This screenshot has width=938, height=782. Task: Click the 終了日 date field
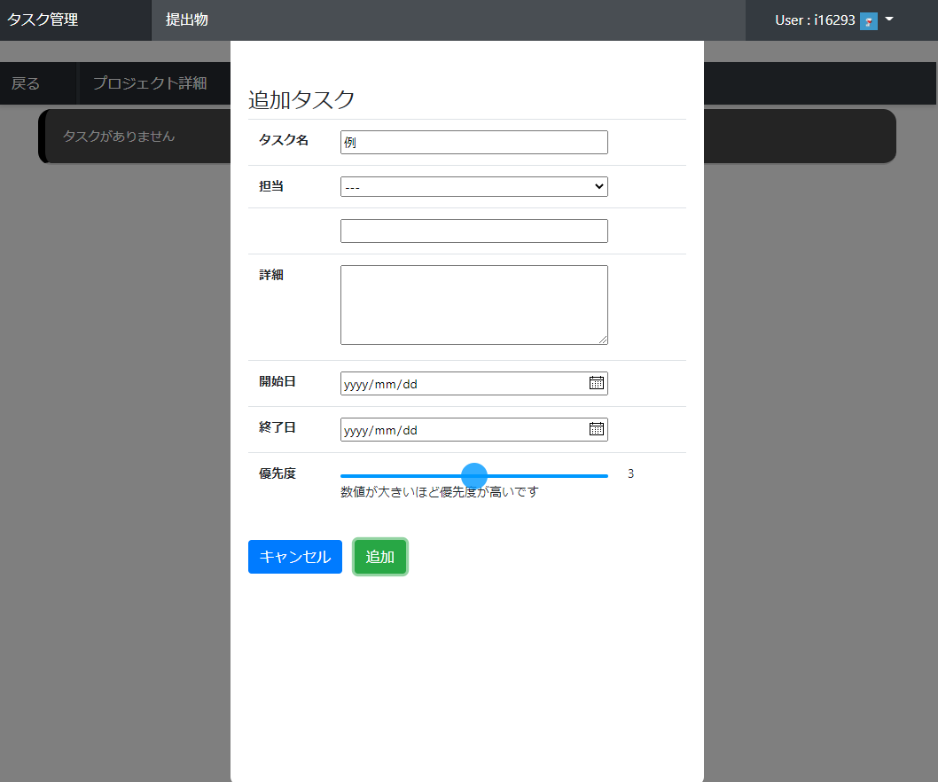point(473,430)
